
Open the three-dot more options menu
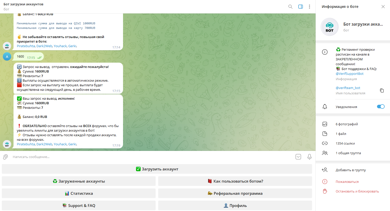pos(310,7)
